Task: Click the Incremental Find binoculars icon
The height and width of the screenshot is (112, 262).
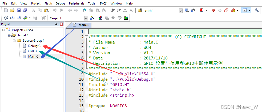Action: pyautogui.click(x=193, y=11)
